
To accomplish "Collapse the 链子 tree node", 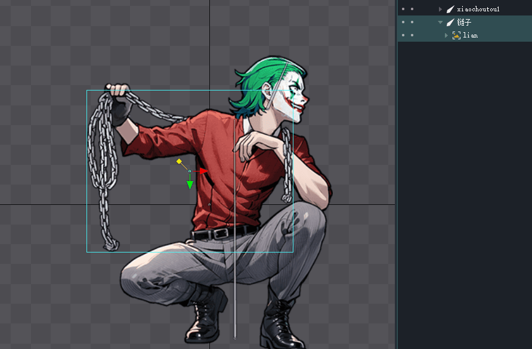I will 440,23.
